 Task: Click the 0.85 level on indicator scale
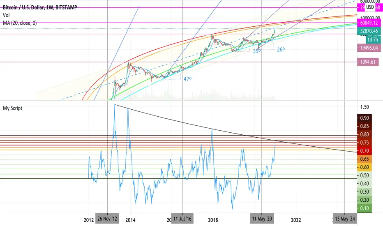click(365, 126)
